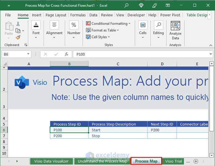Image resolution: width=215 pixels, height=166 pixels.
Task: Open Format as Table dropdown
Action: [x=102, y=30]
